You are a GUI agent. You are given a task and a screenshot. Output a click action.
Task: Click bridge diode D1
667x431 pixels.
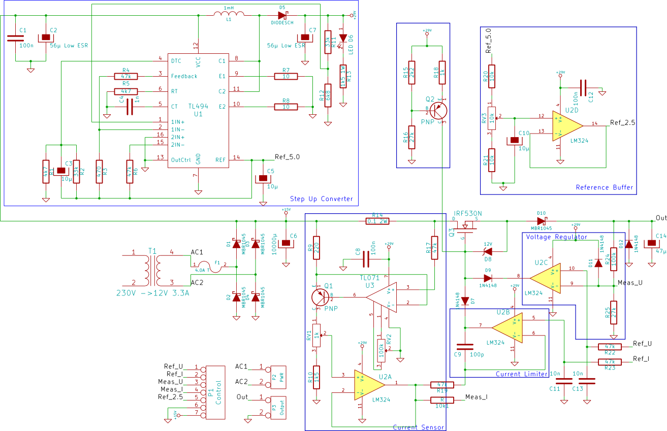coord(236,243)
